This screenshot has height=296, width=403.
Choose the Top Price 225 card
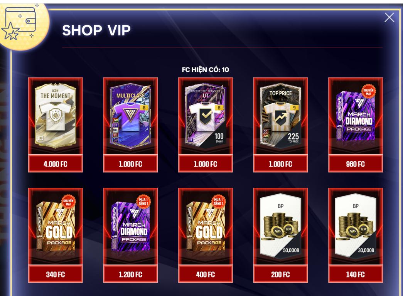click(x=280, y=116)
